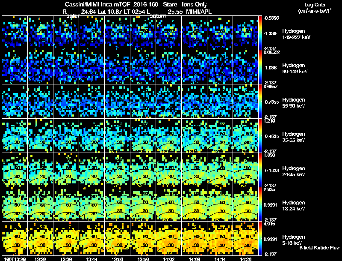The image size is (342, 261).
Task: Click the '14:08' time axis label
Action: [195, 259]
